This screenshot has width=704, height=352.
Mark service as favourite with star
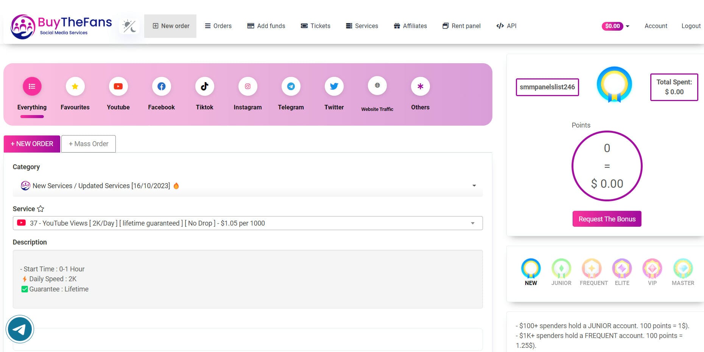40,209
